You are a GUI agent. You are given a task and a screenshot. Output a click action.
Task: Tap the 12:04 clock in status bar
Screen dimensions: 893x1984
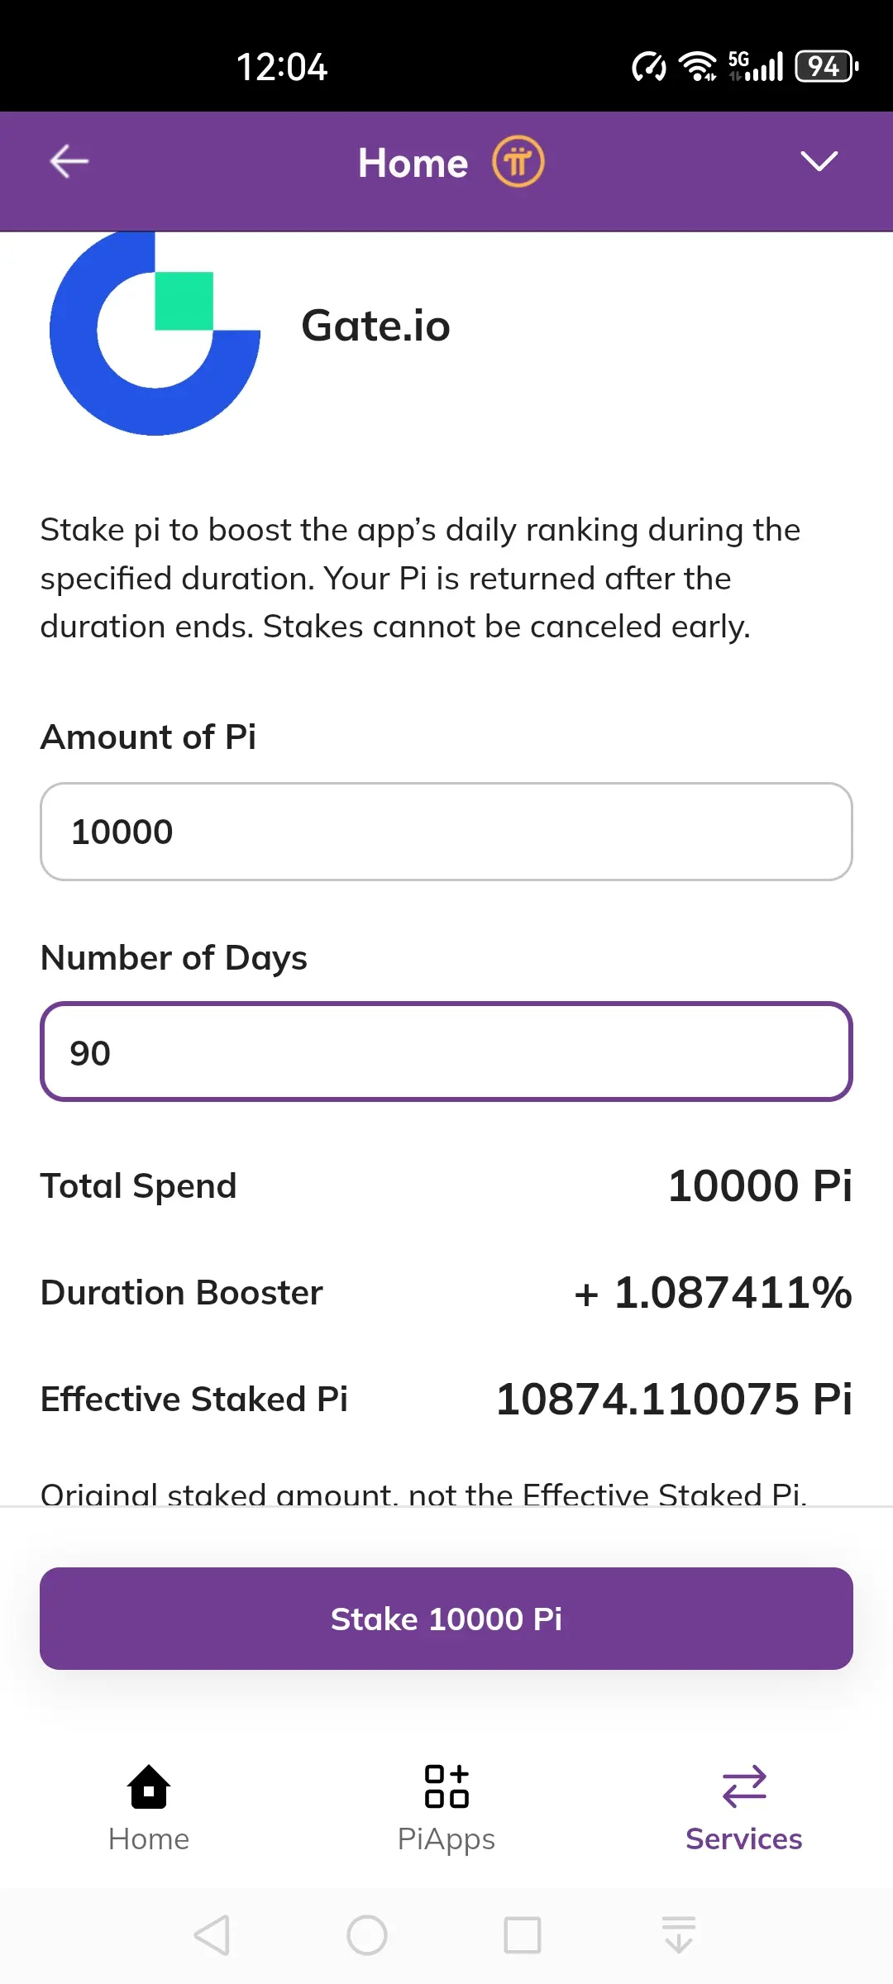[x=282, y=67]
